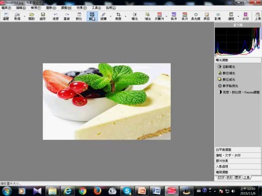This screenshot has width=262, height=196.
Task: Expand the 白平衡調整 panel section
Action: [238, 150]
